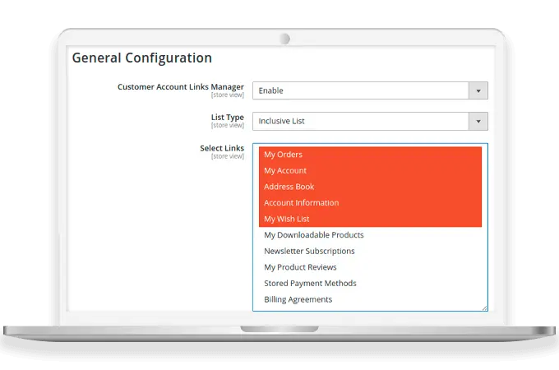Deselect My Orders in the links list
The height and width of the screenshot is (370, 559).
tap(284, 155)
